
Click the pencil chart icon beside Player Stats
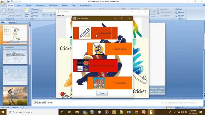(85, 33)
